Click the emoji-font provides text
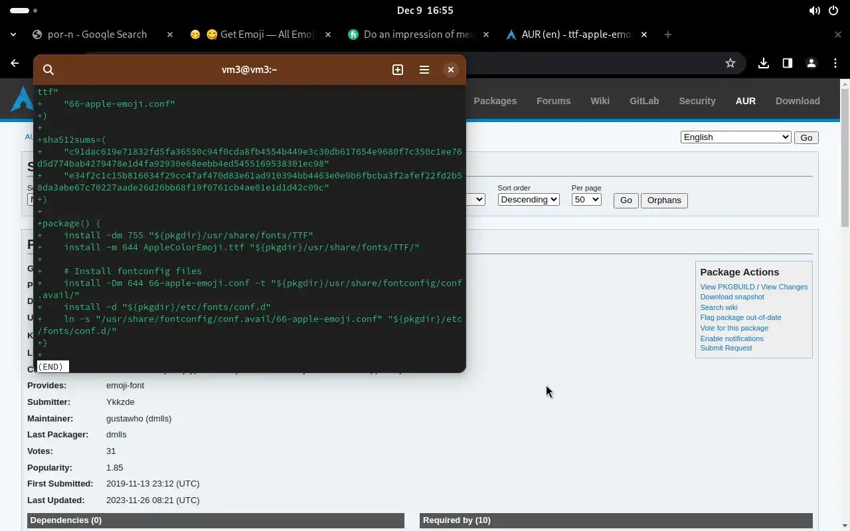 [x=125, y=386]
